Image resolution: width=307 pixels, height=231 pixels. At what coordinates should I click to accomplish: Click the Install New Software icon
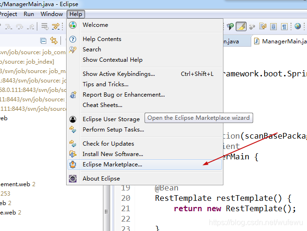click(73, 154)
